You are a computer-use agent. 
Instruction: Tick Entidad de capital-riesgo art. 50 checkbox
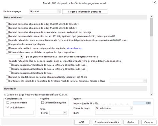[x=7, y=77]
